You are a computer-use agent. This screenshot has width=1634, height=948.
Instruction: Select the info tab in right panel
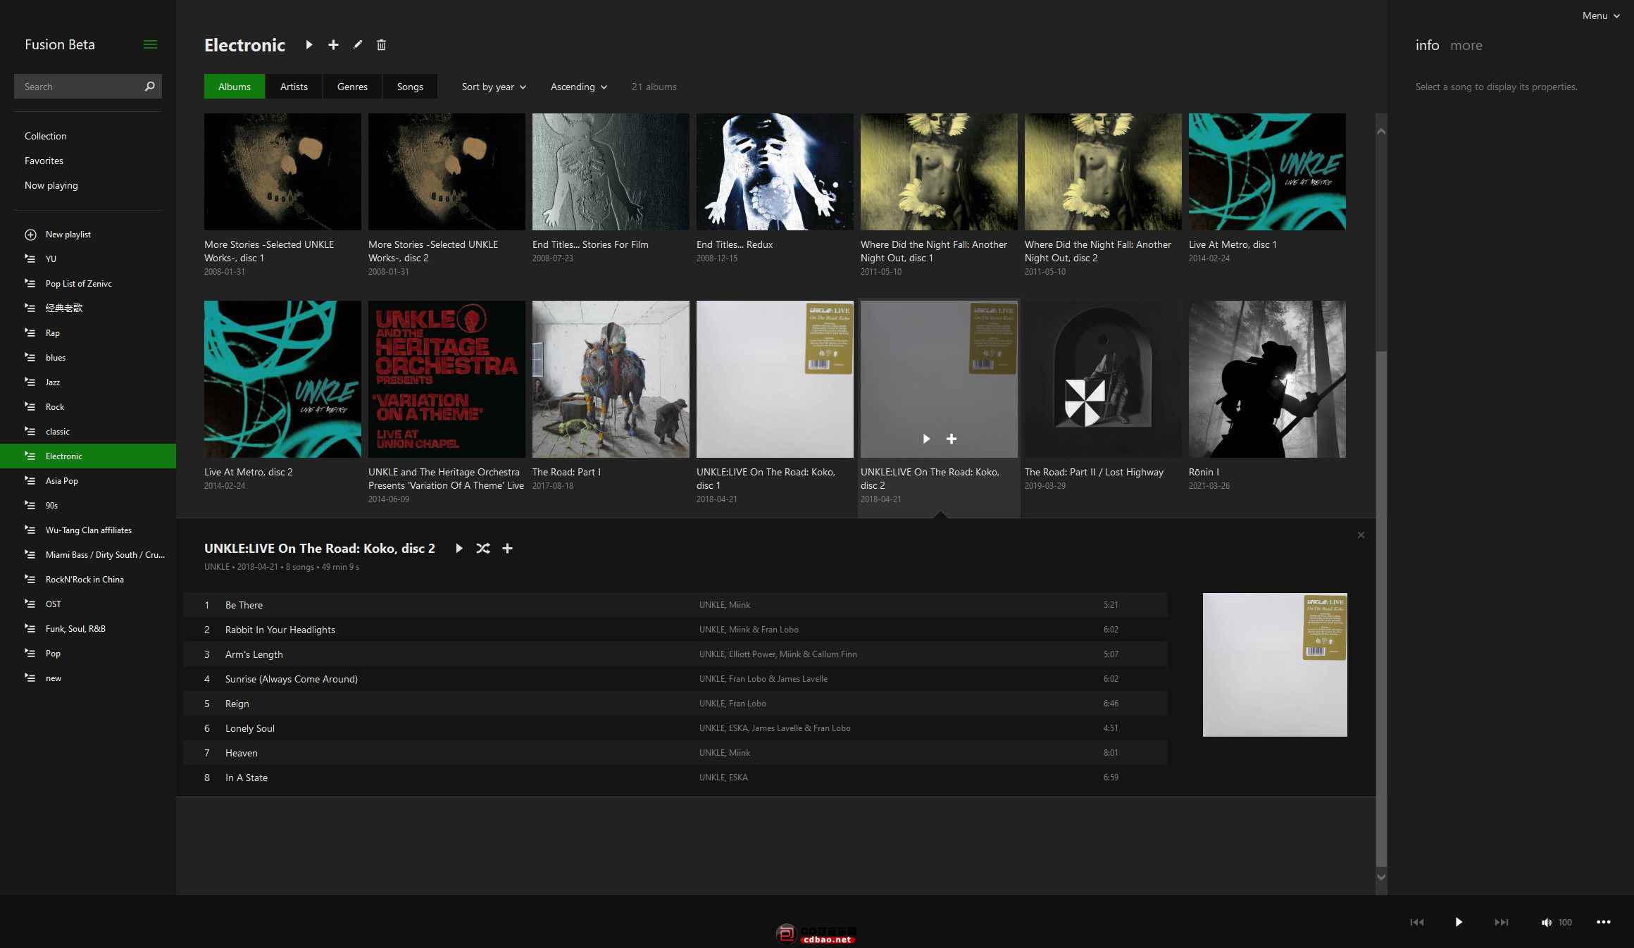(x=1427, y=45)
